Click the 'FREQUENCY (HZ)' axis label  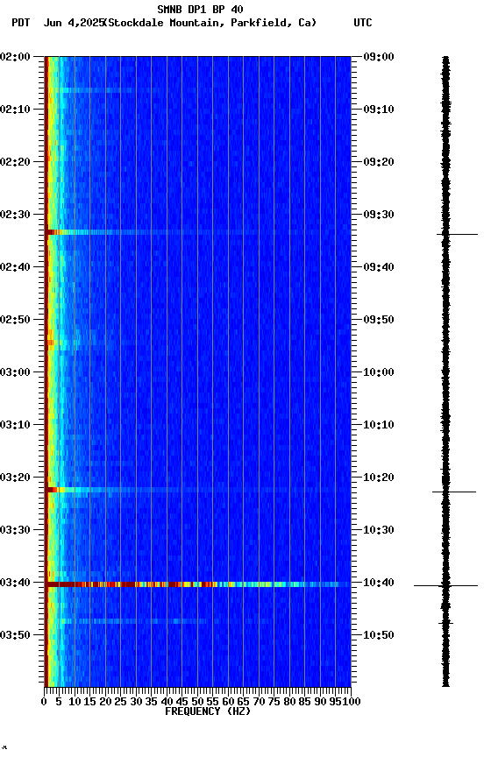point(208,711)
